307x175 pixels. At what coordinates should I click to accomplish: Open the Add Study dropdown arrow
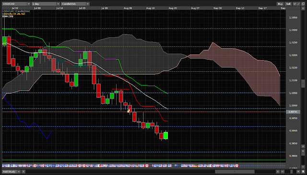[19, 172]
